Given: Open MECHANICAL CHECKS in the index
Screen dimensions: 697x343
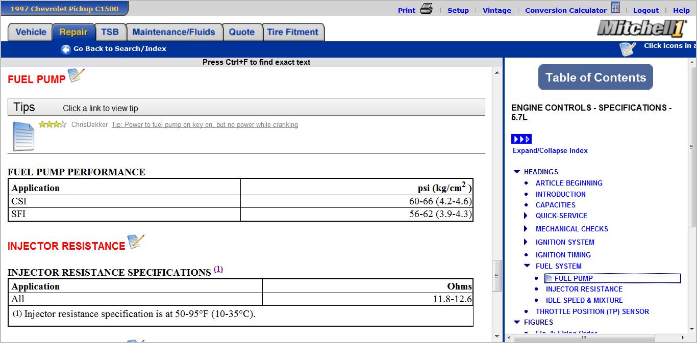Looking at the screenshot, I should [x=572, y=229].
